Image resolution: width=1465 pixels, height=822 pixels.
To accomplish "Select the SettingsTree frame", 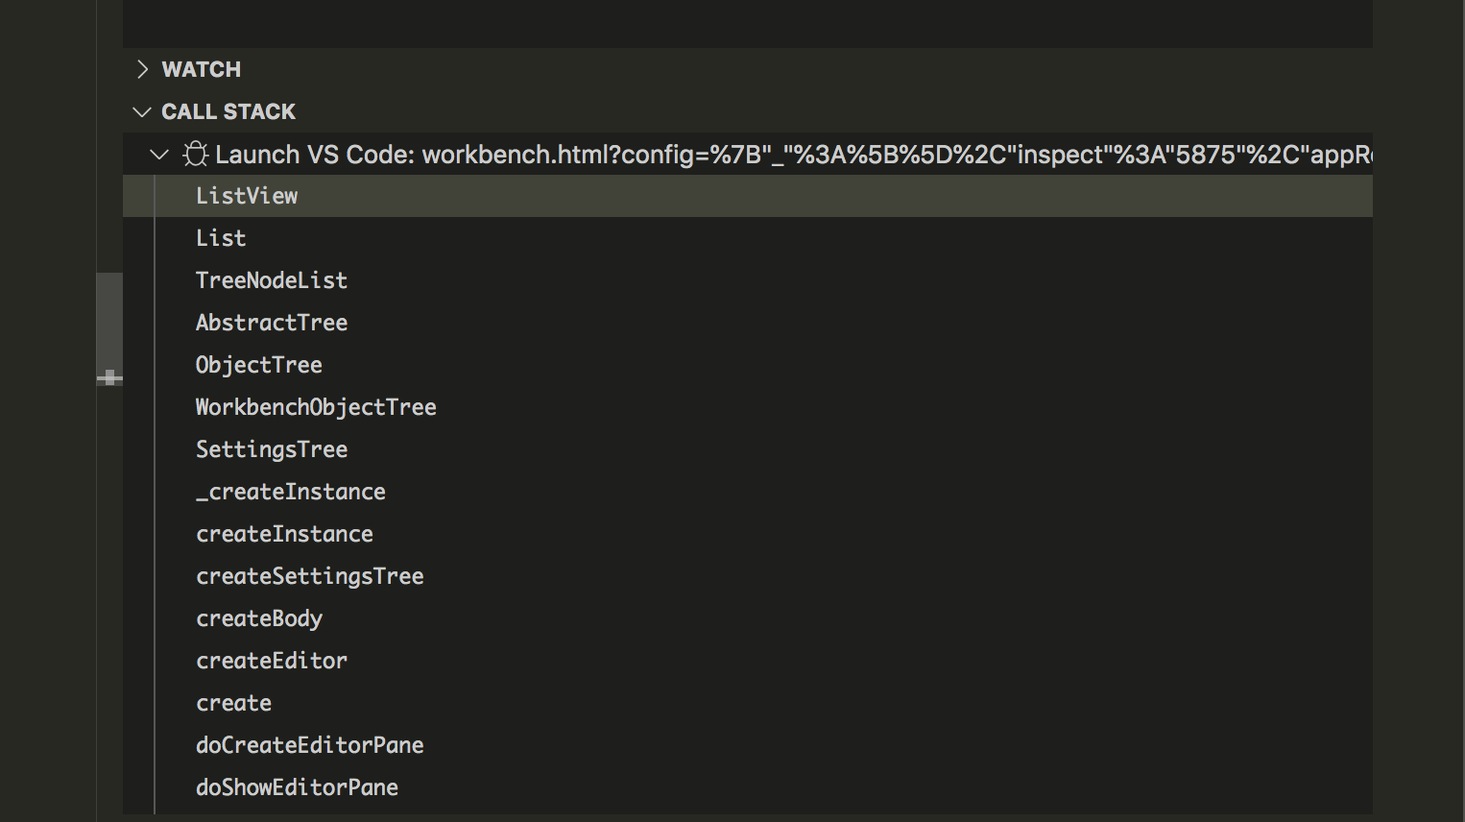I will pyautogui.click(x=272, y=448).
